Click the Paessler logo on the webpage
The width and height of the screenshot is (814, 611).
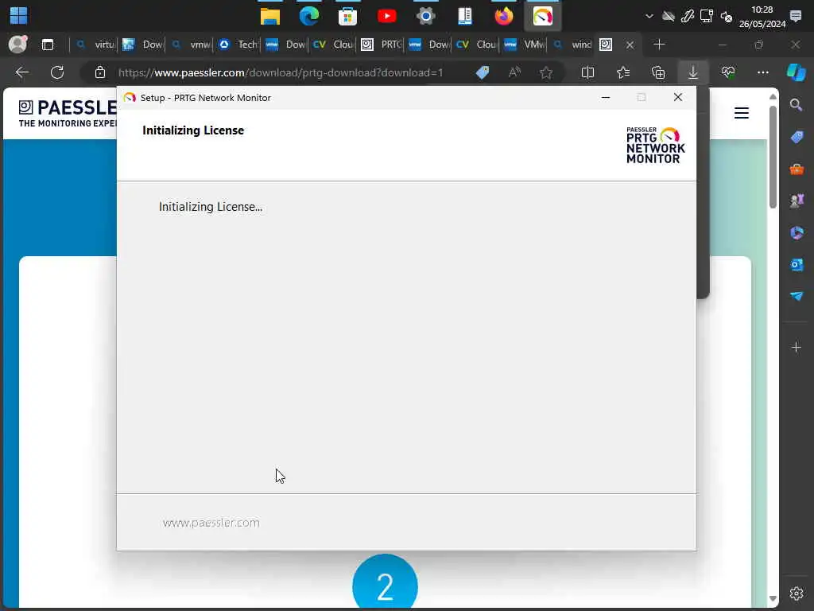coord(68,113)
